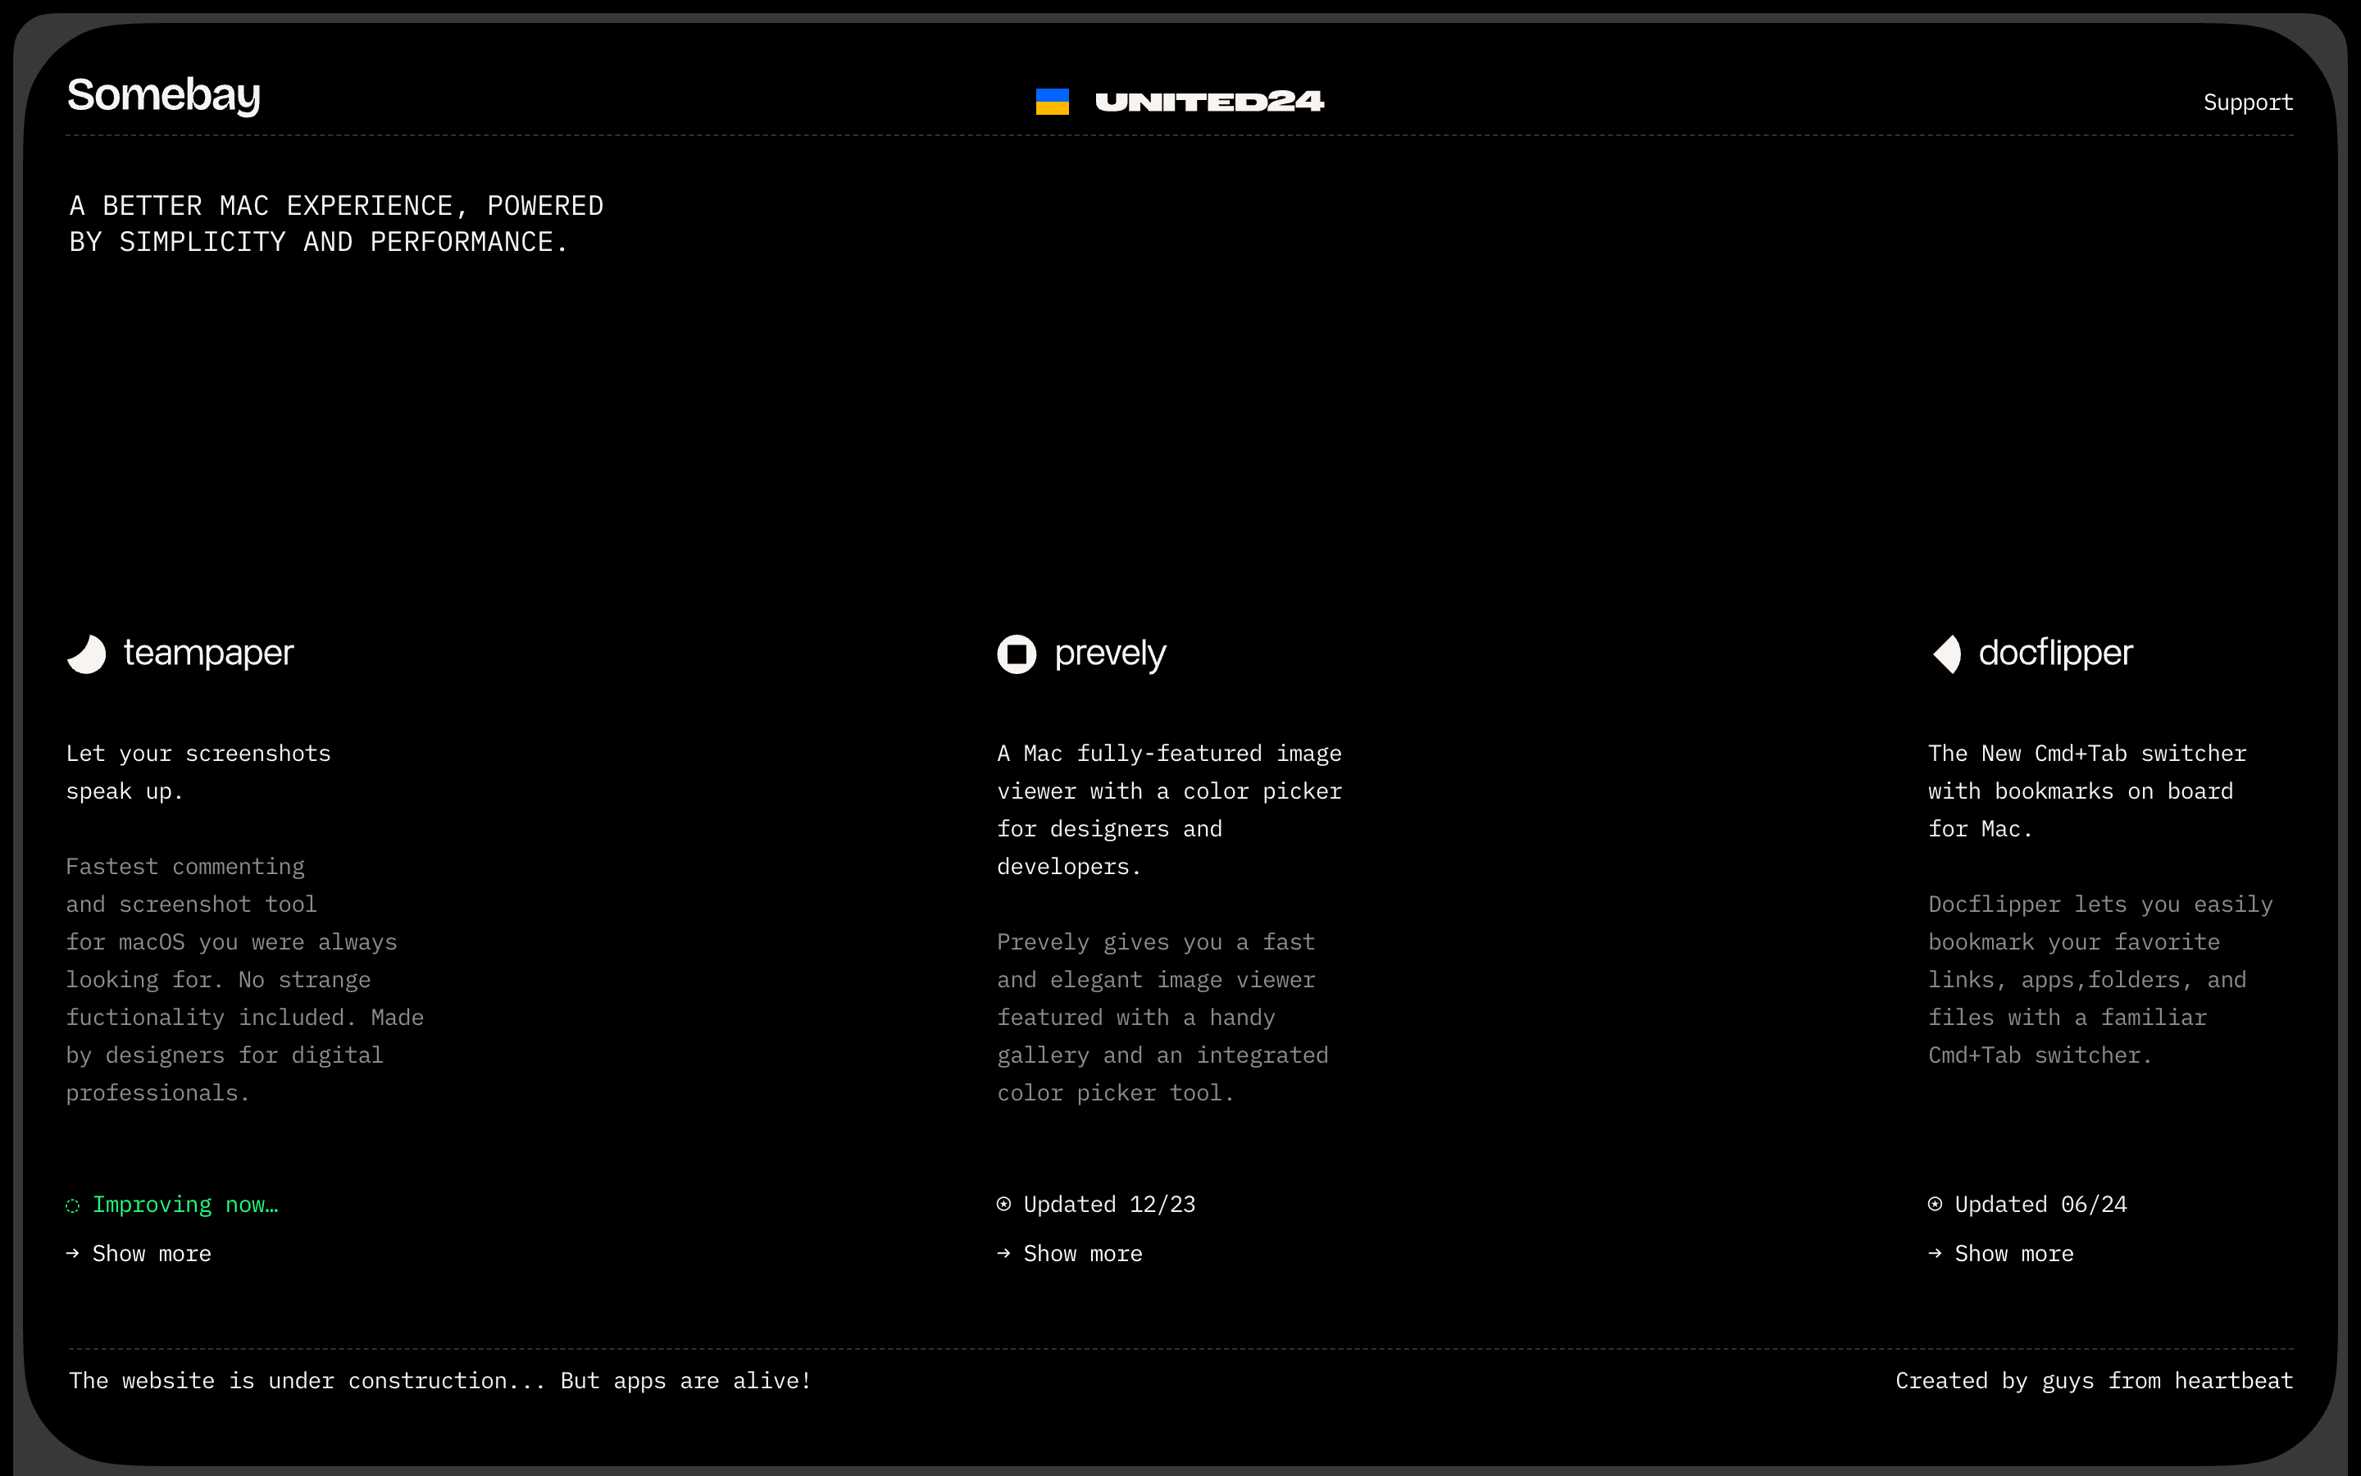Click the arrow icon under Updated 06/24
The height and width of the screenshot is (1476, 2361).
(1936, 1254)
